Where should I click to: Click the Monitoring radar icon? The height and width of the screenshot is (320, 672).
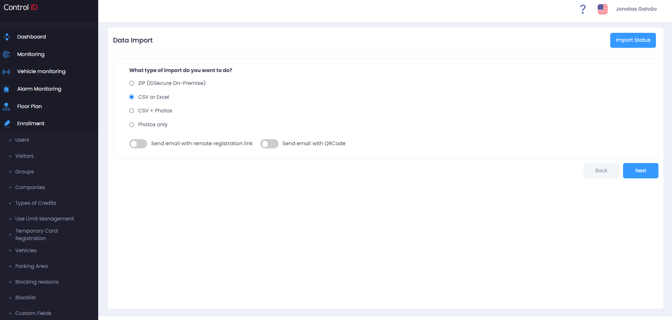pos(6,54)
